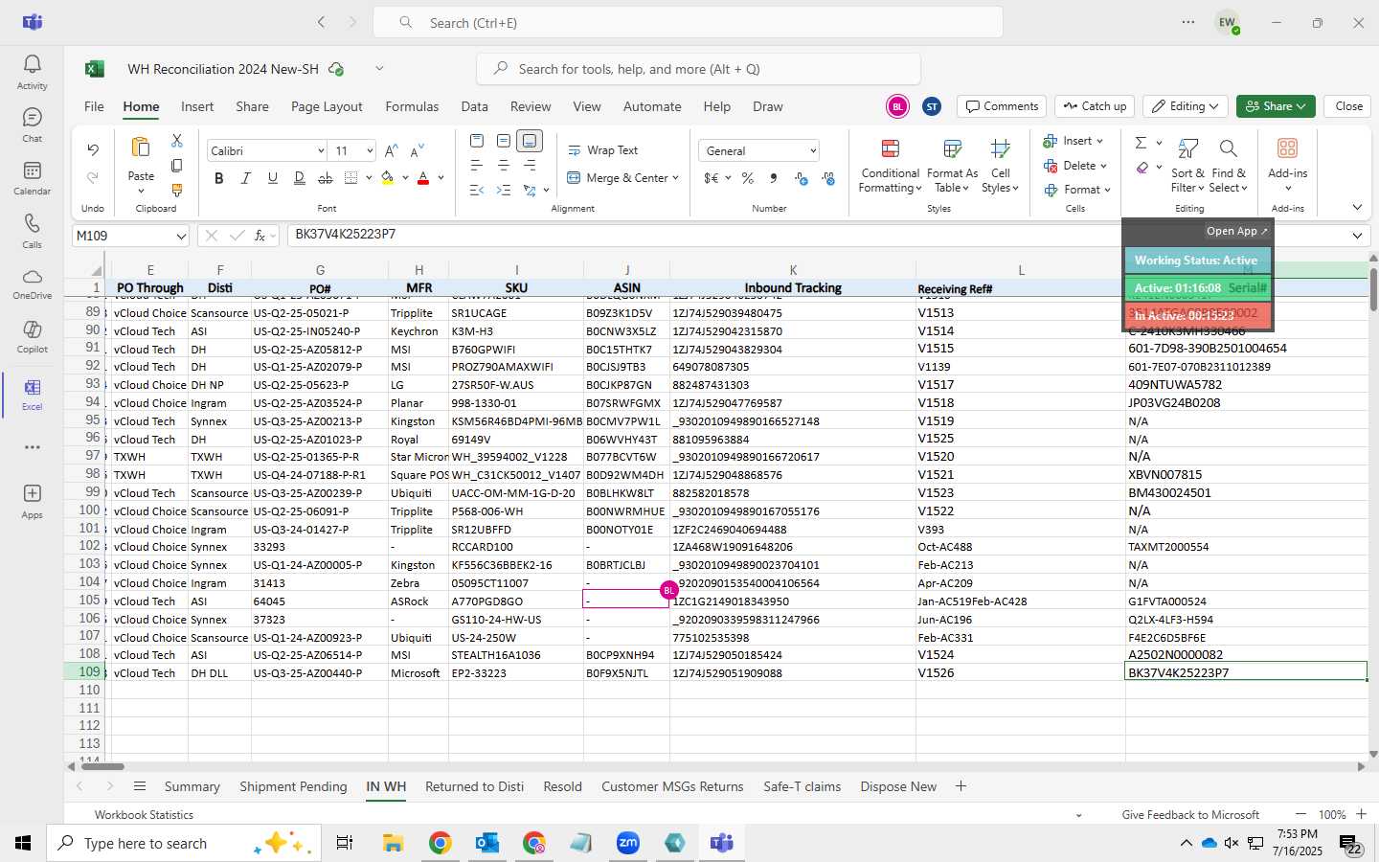
Task: Click the zoom in plus button
Action: tap(1361, 814)
